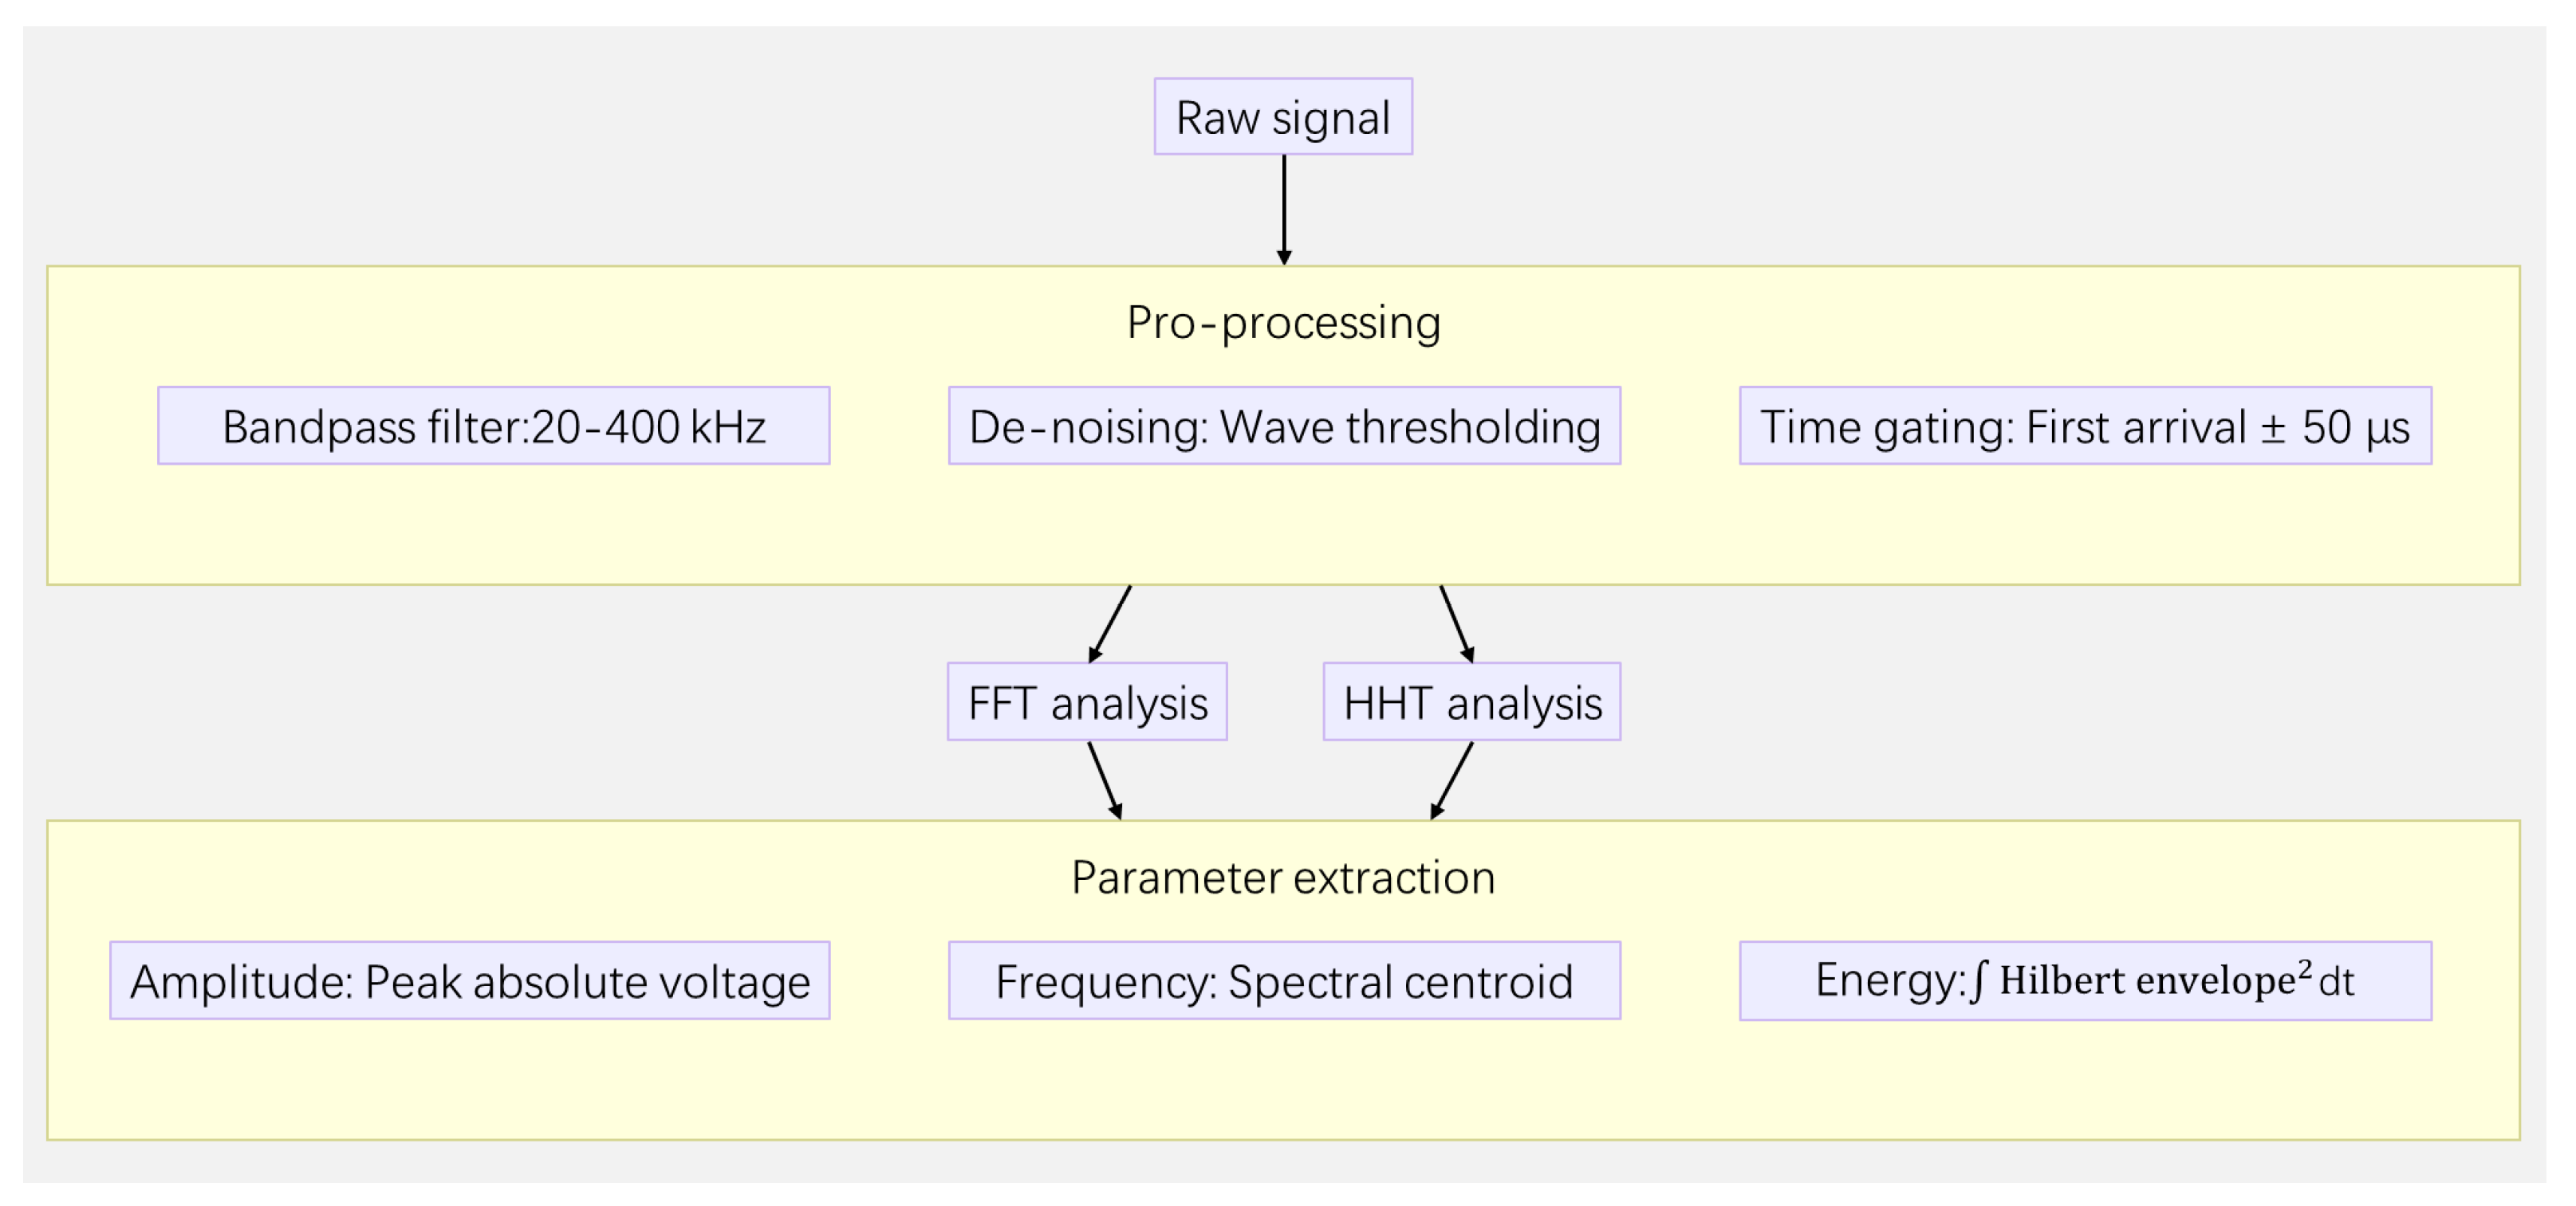Screen dimensions: 2576x1206
Task: Select the arrow pointing into HHT analysis
Action: (x=1456, y=623)
